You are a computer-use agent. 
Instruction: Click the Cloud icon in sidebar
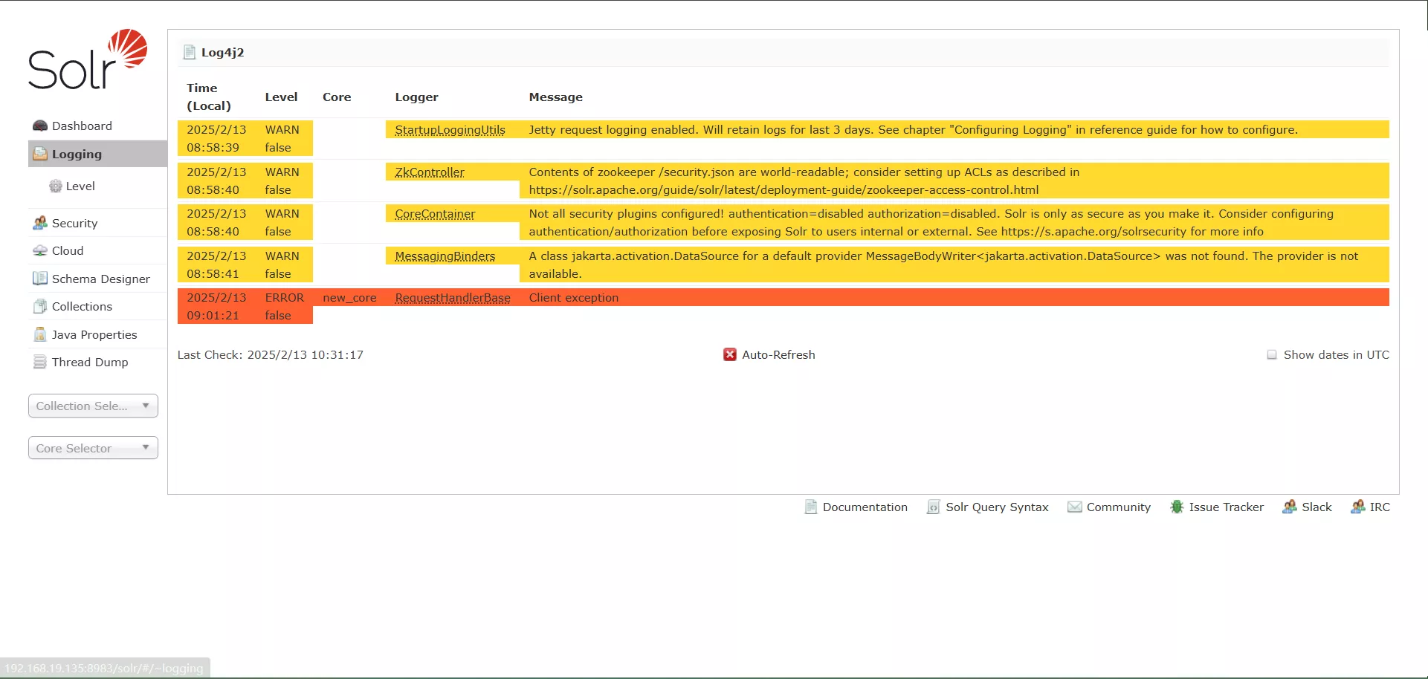[x=40, y=251]
